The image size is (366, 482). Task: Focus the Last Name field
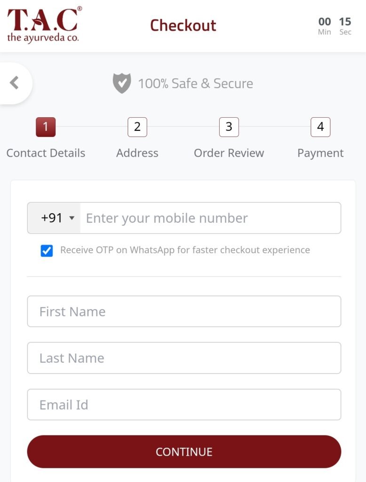184,358
